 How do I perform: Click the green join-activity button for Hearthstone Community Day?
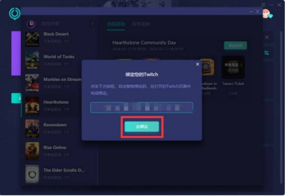click(x=235, y=45)
